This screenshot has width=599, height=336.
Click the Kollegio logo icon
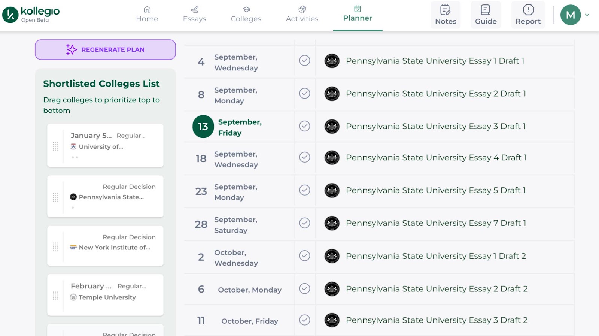[x=10, y=15]
